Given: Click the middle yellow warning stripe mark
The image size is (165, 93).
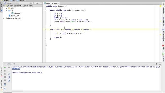Looking at the screenshot, I should pyautogui.click(x=160, y=21).
